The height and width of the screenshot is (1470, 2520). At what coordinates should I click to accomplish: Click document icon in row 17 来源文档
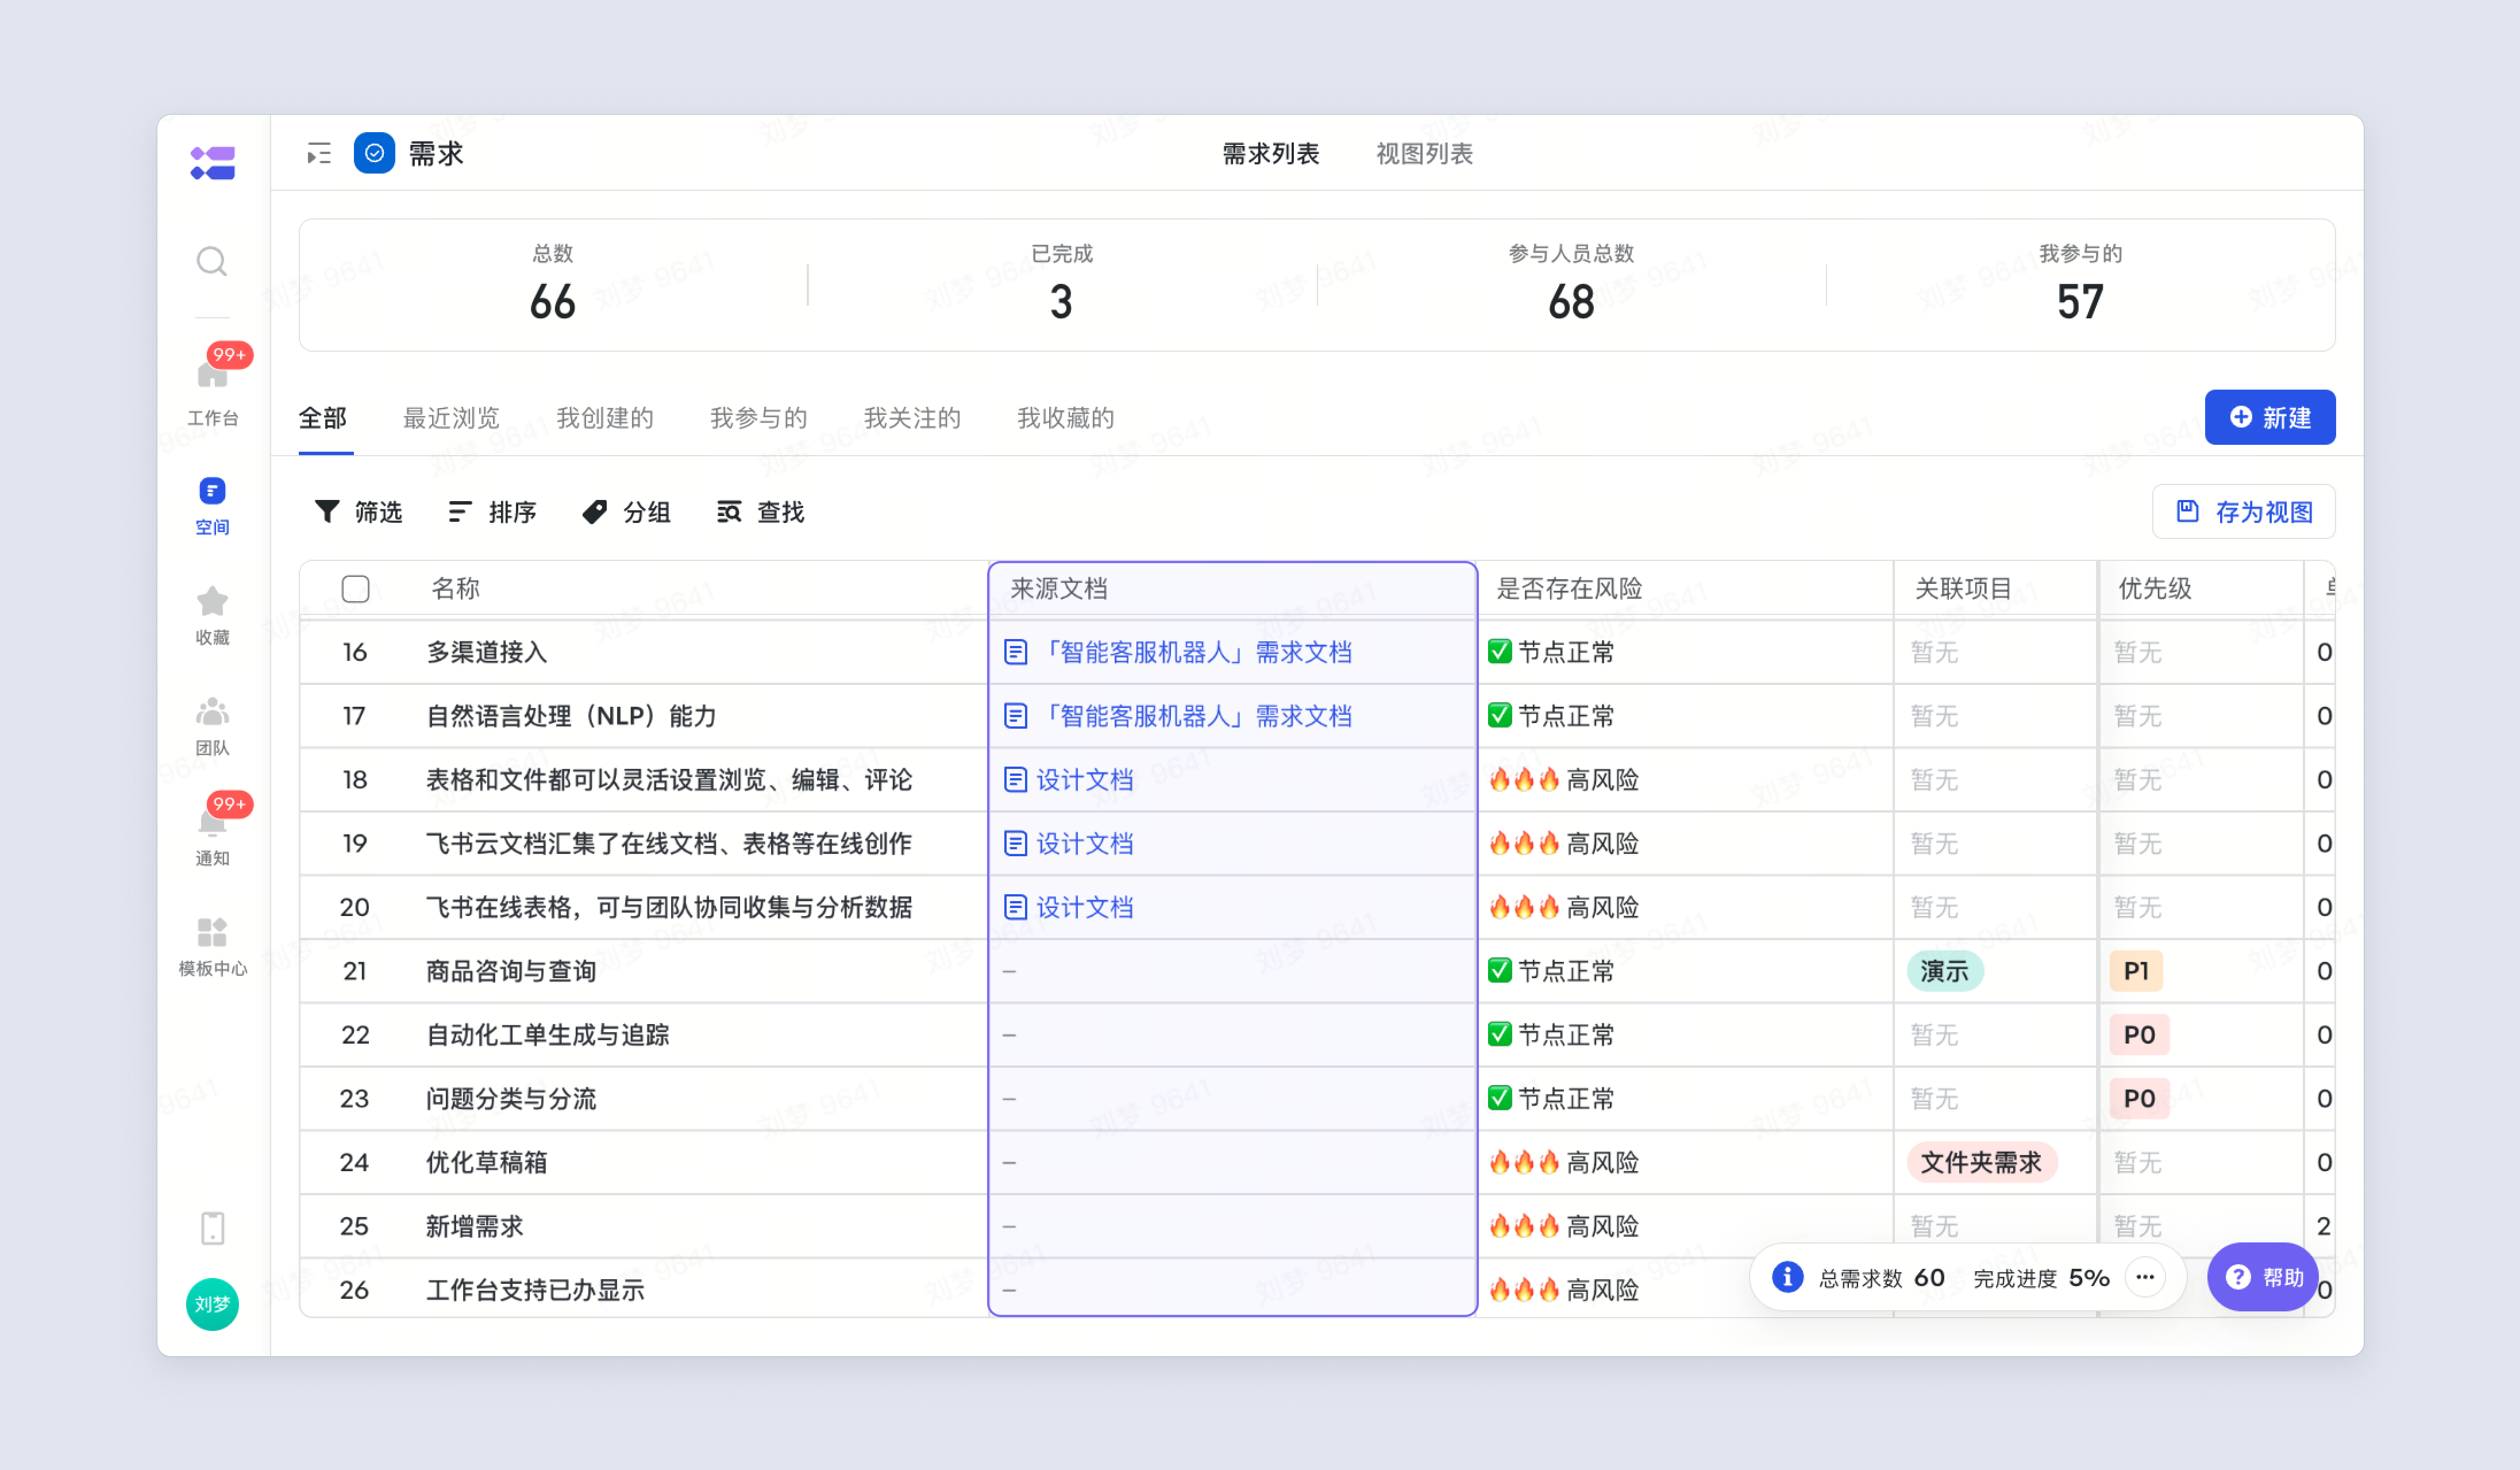[x=1015, y=716]
